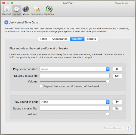The width and height of the screenshot is (136, 135).
Task: Open the General preferences pane icon
Action: (x=7, y=9)
